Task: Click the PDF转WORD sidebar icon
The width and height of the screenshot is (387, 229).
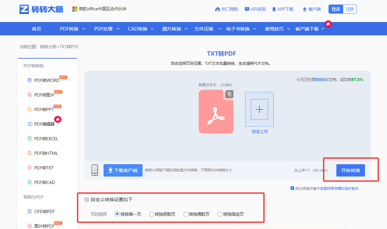Action: point(30,80)
